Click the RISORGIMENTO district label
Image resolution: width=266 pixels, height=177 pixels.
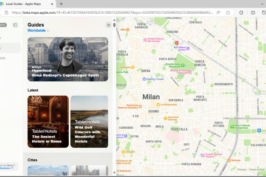click(x=223, y=85)
